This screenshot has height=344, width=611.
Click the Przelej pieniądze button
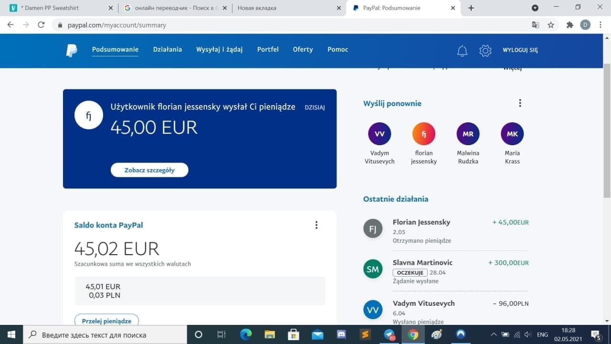coord(106,321)
